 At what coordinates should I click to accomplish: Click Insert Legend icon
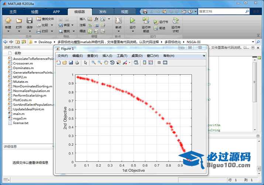[151, 63]
